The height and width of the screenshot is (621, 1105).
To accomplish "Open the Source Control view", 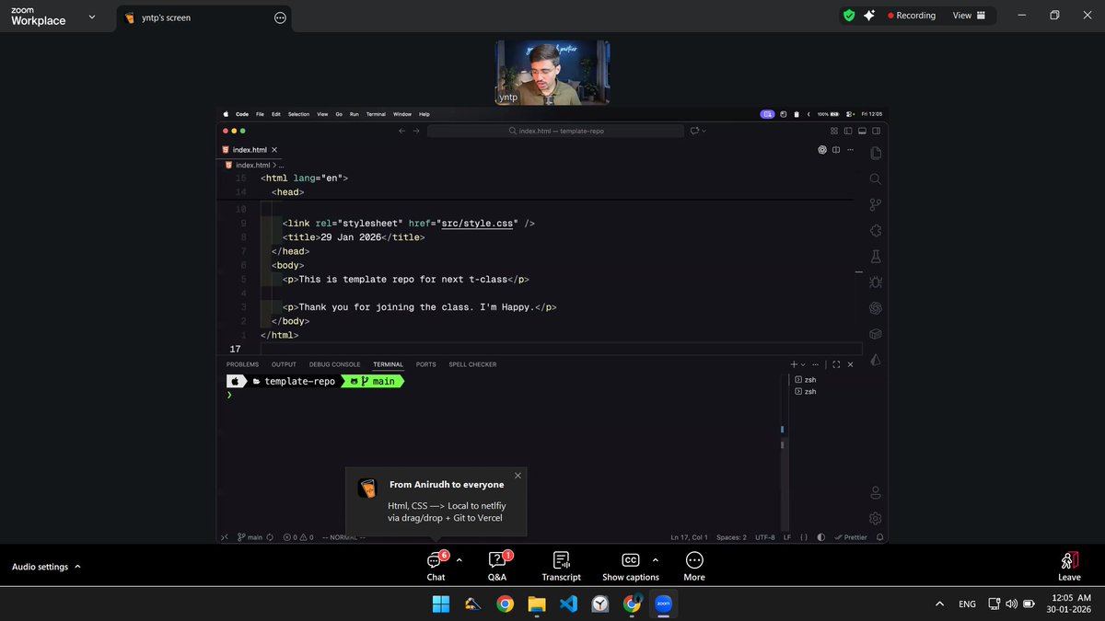I will click(x=876, y=205).
